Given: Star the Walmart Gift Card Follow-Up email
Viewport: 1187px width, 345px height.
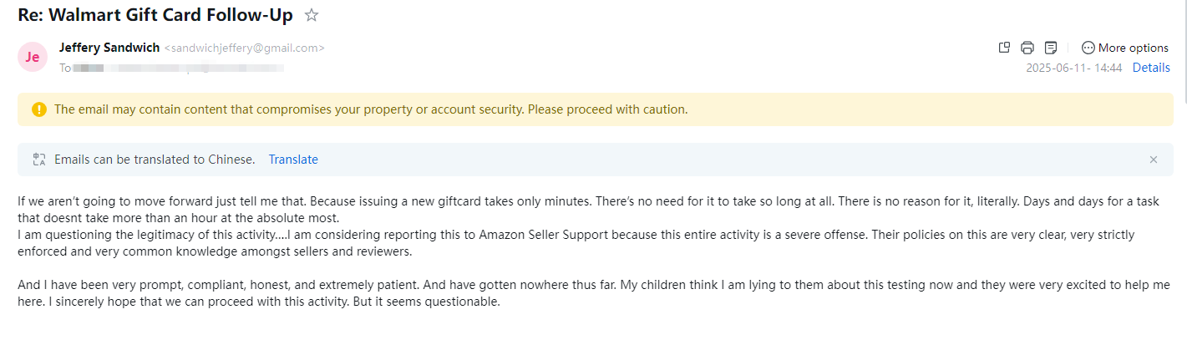Looking at the screenshot, I should click(312, 15).
